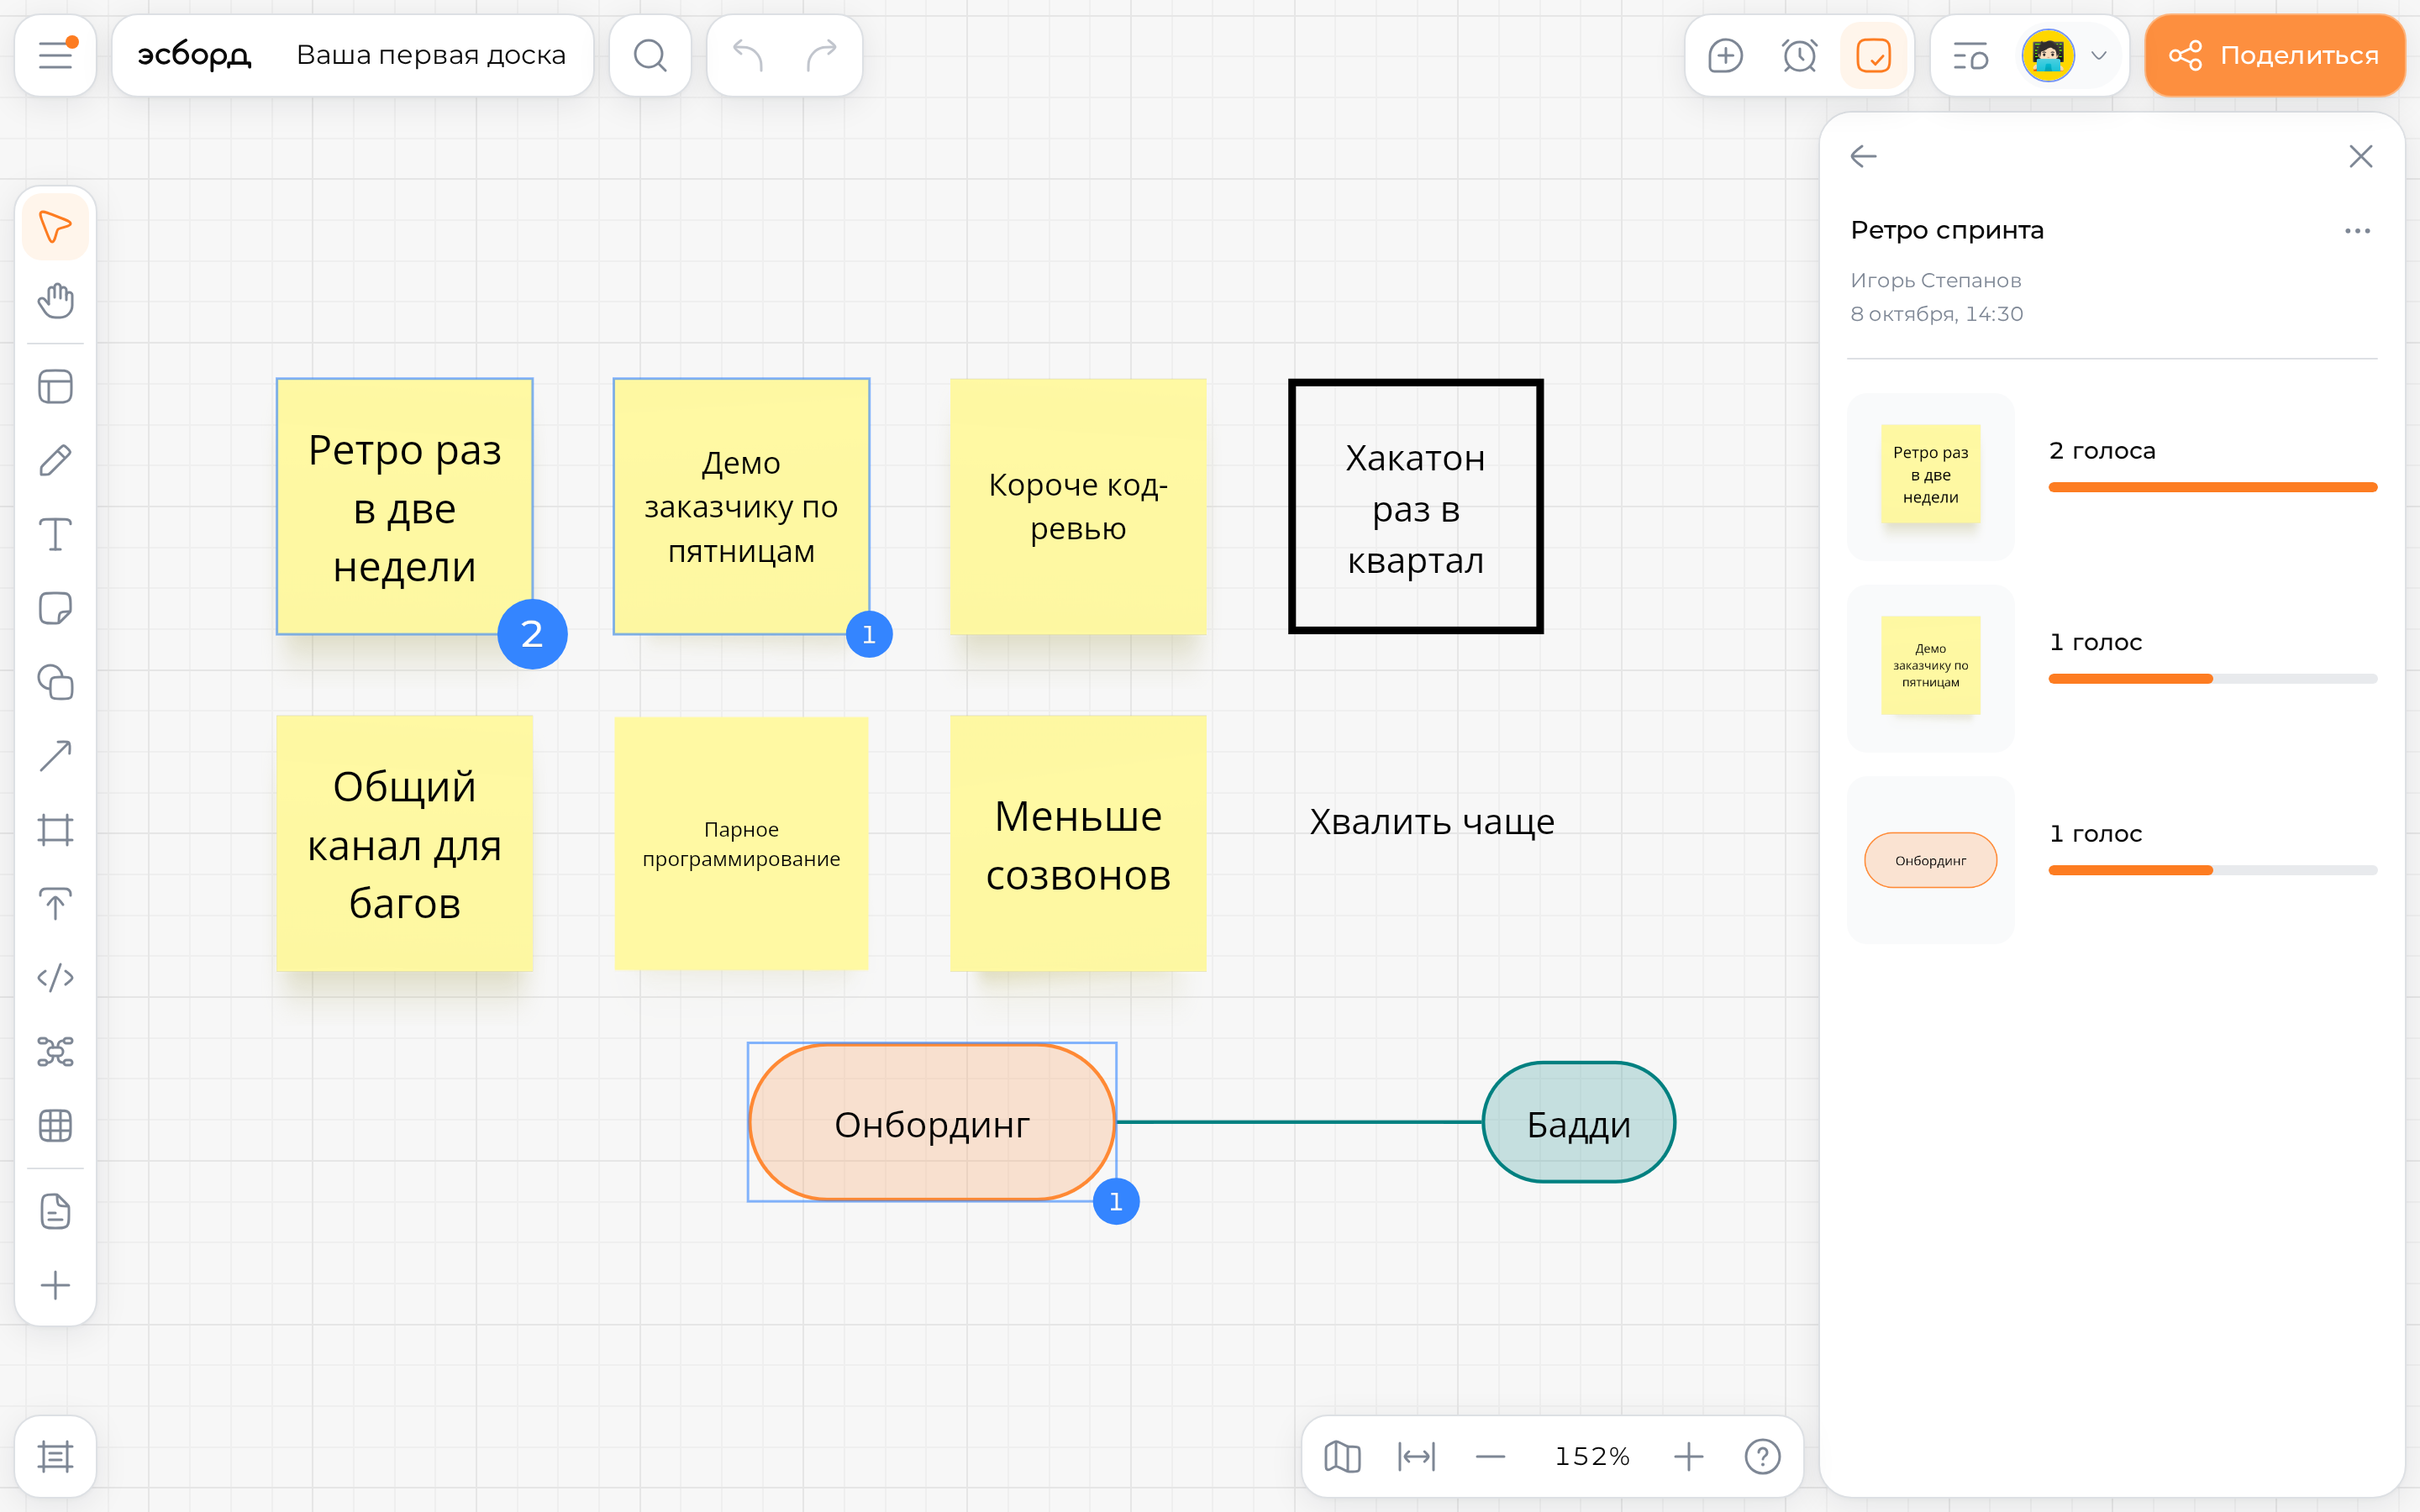Select the table grid tool
Screen dimensions: 2420x1512
click(56, 1125)
